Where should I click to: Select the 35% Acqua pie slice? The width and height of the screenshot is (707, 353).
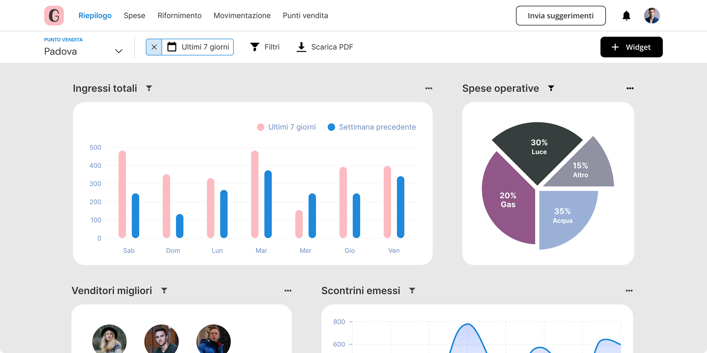point(562,216)
